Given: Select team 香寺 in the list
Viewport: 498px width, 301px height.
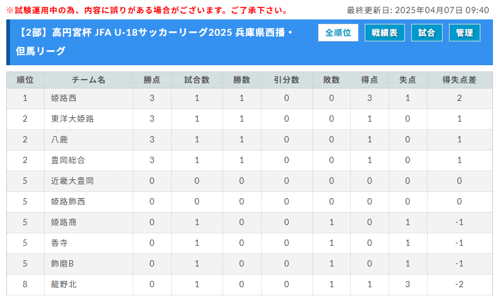Looking at the screenshot, I should click(59, 243).
